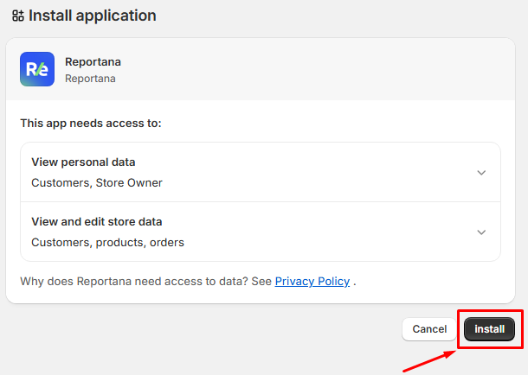This screenshot has width=528, height=375.
Task: Click the Customers, Store Owner description
Action: click(x=96, y=183)
